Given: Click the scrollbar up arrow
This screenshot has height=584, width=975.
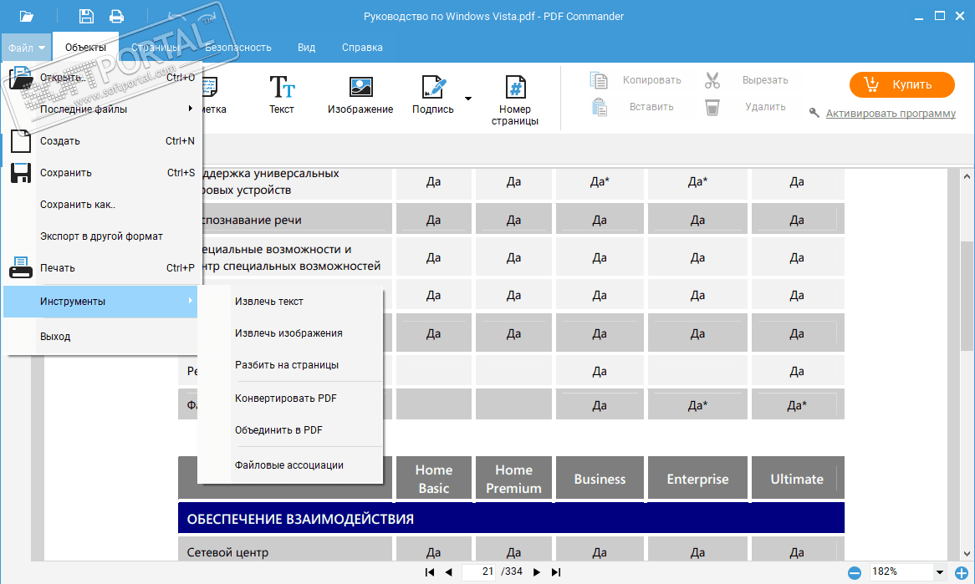Looking at the screenshot, I should (x=967, y=176).
